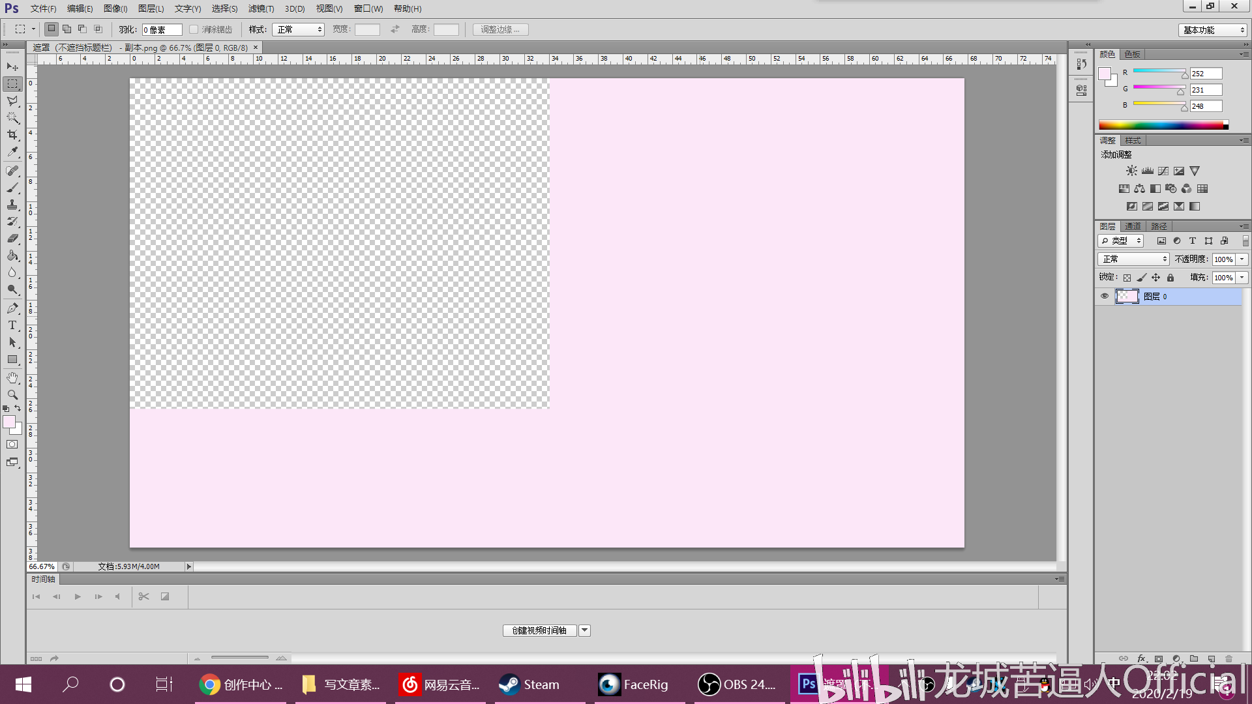Select the Eraser tool
Image resolution: width=1252 pixels, height=704 pixels.
pyautogui.click(x=12, y=239)
